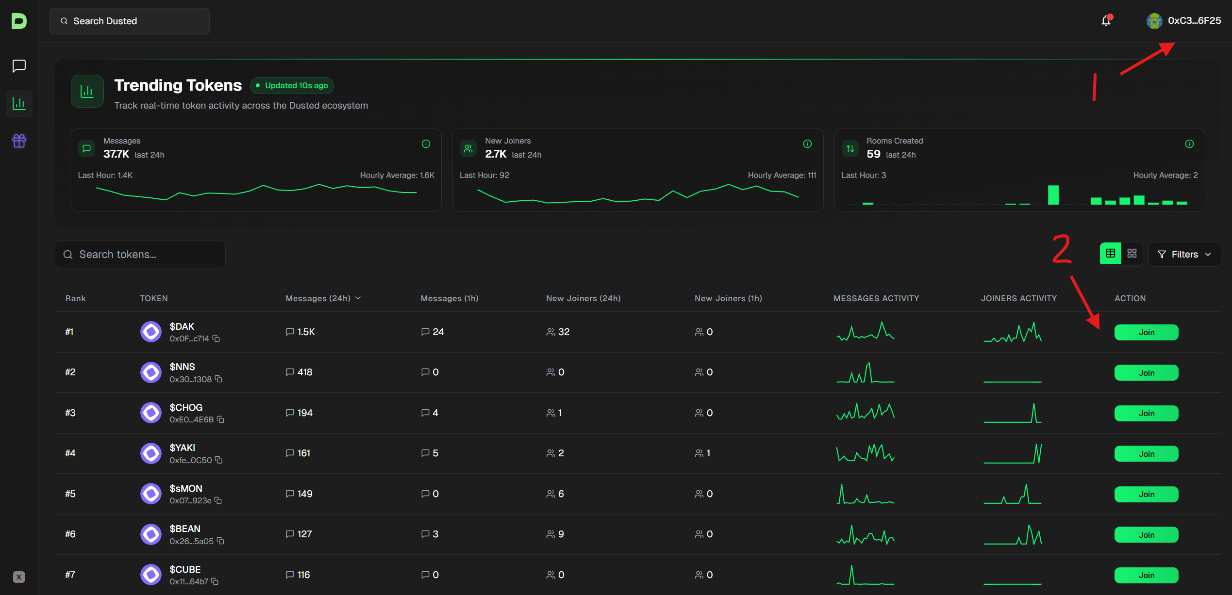
Task: Open the notifications bell
Action: 1106,20
